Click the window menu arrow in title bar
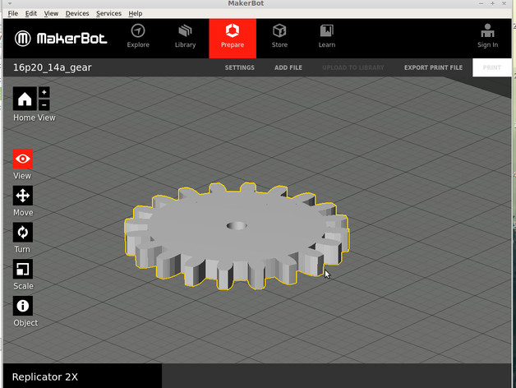 coord(10,3)
